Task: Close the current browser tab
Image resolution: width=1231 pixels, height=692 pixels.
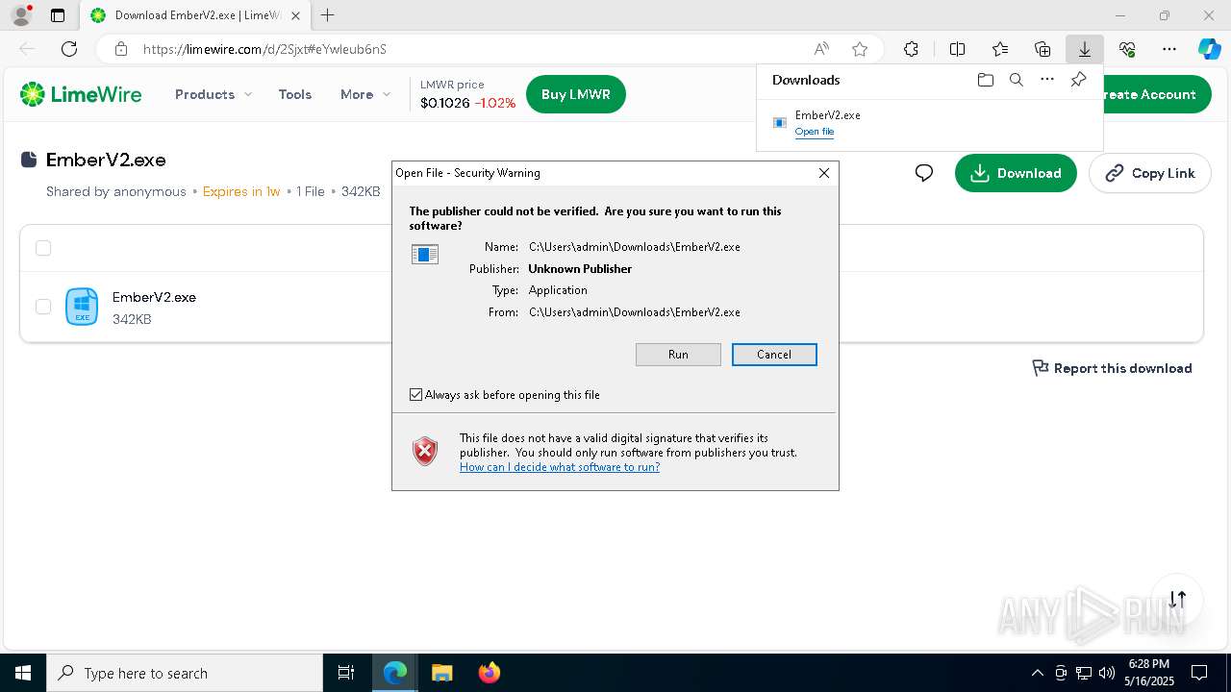Action: click(295, 15)
